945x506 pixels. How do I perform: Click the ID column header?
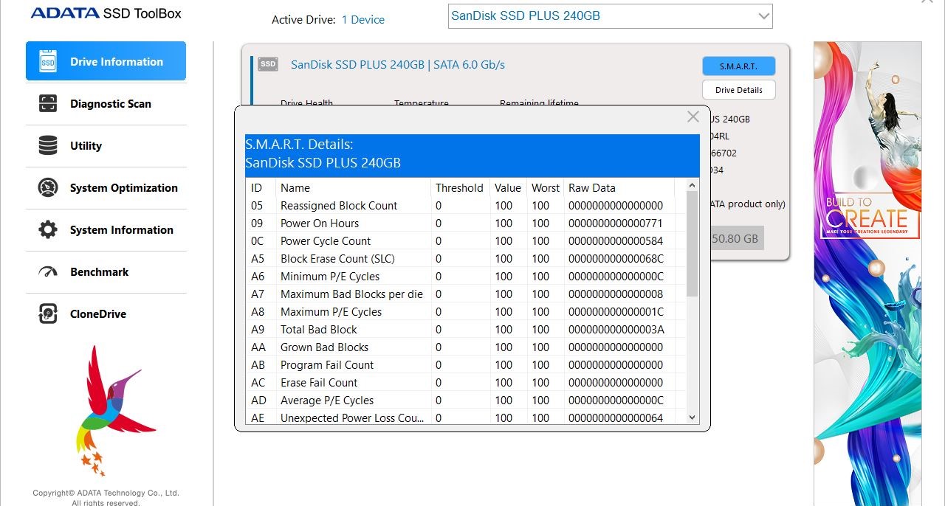point(260,188)
